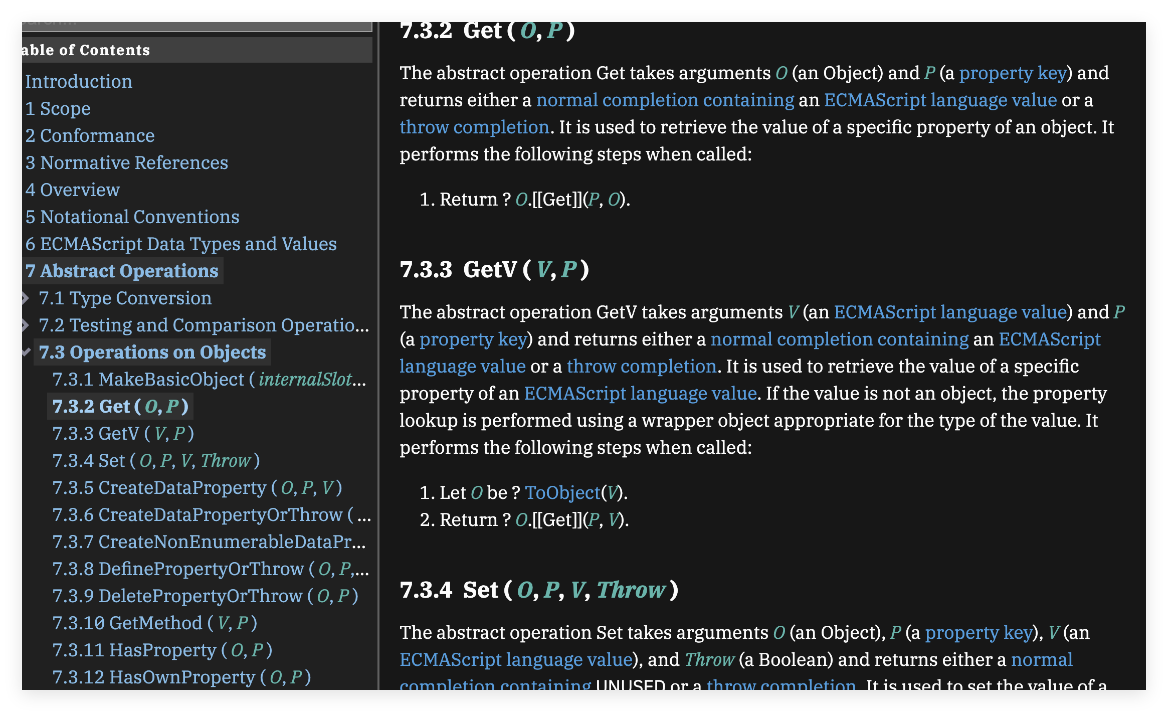Open 7.3.12 HasOwnProperty sidebar entry
Viewport: 1168px width, 712px height.
click(181, 677)
